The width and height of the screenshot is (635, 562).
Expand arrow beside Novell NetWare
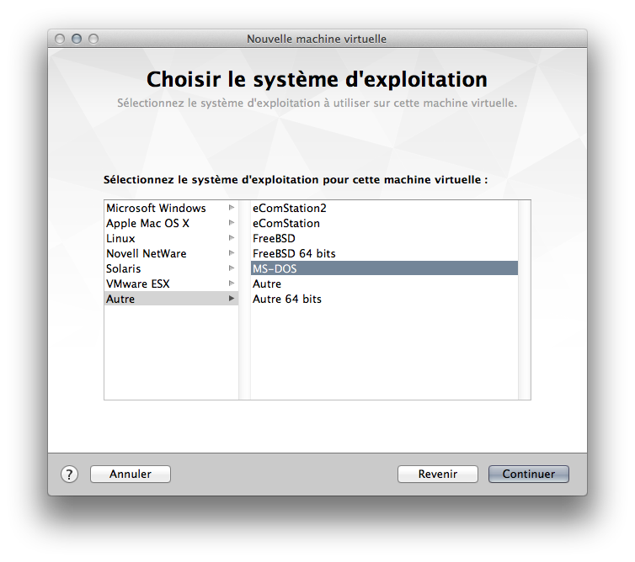point(232,253)
